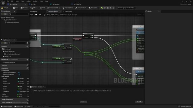Select the InstancedStaticMesh component
The height and width of the screenshot is (108, 193).
pos(13,22)
